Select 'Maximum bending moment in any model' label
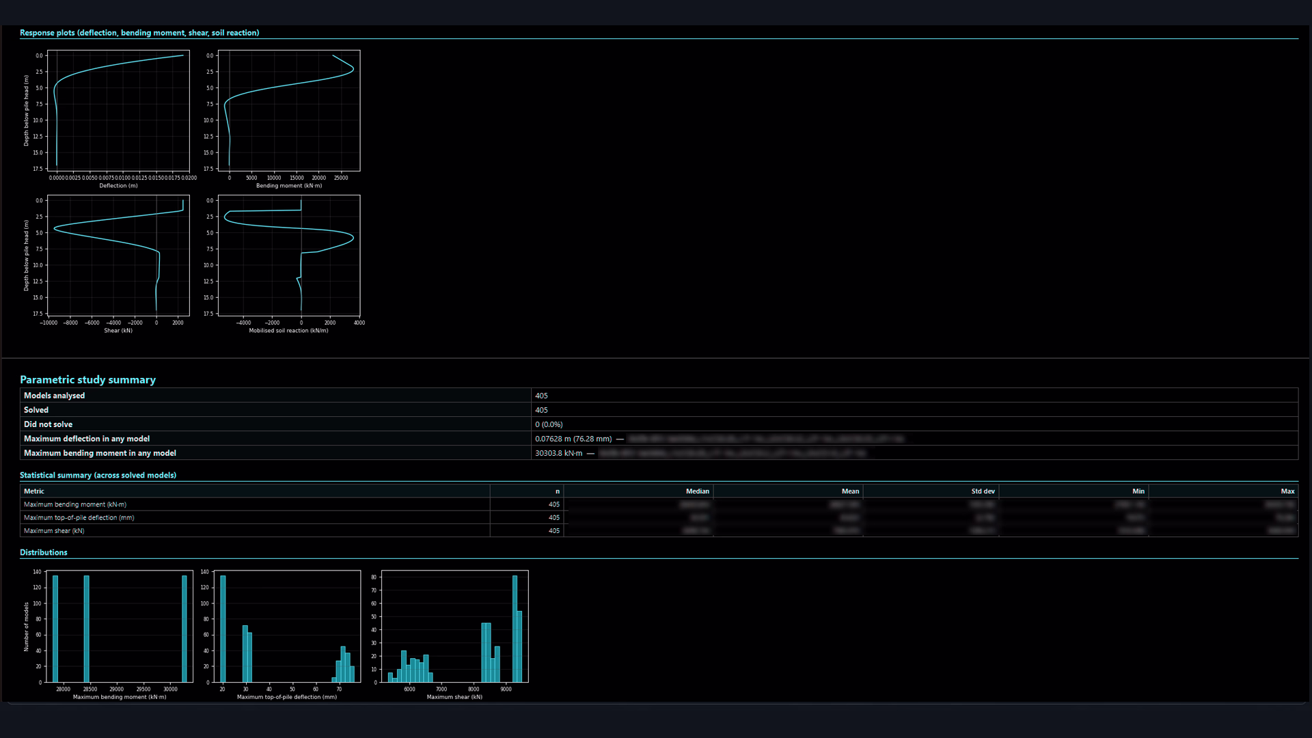The image size is (1312, 738). click(x=100, y=453)
